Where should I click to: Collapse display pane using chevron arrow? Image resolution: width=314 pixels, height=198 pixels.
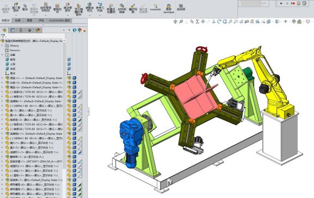pos(64,30)
